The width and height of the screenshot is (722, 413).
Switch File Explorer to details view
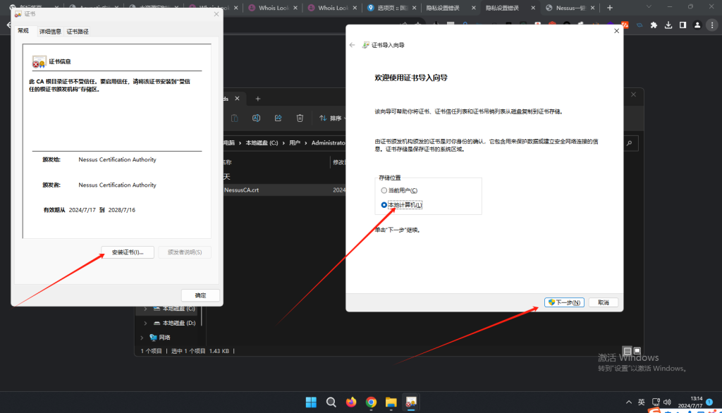627,351
